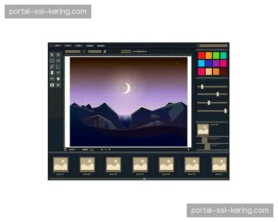Click the next arrow below the canvas

point(110,149)
